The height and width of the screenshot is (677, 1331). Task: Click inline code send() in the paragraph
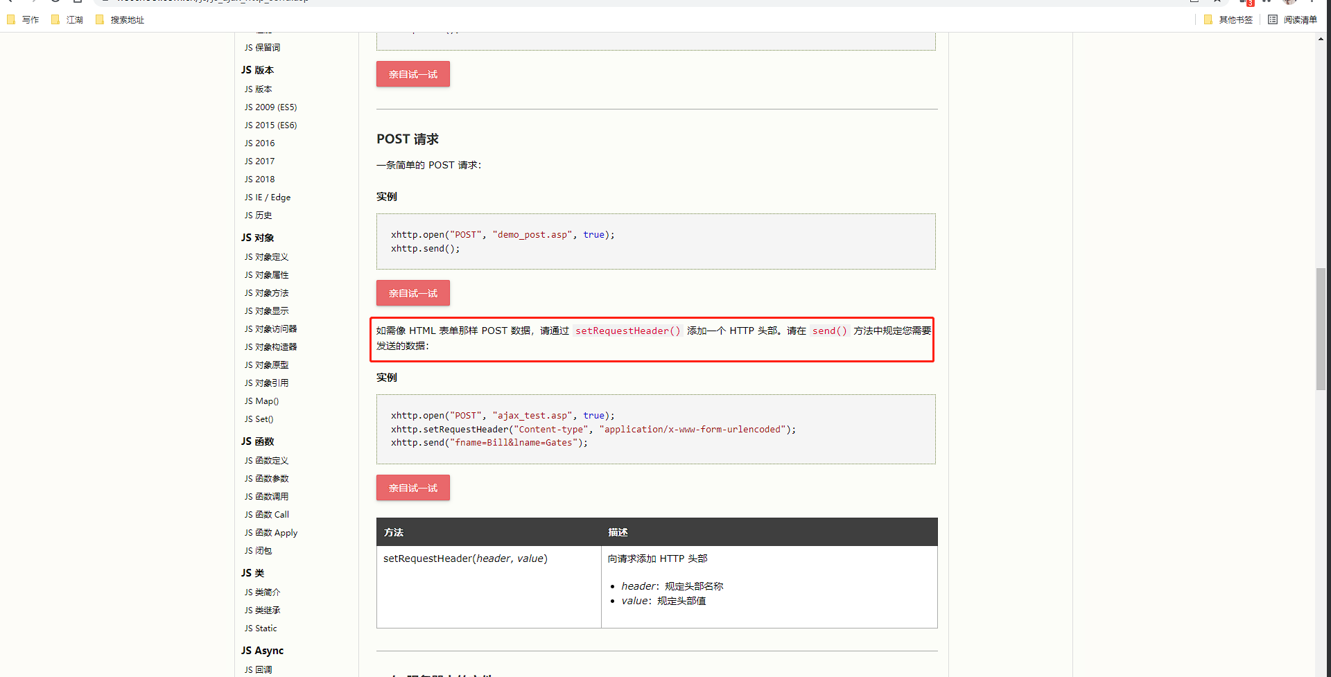830,331
